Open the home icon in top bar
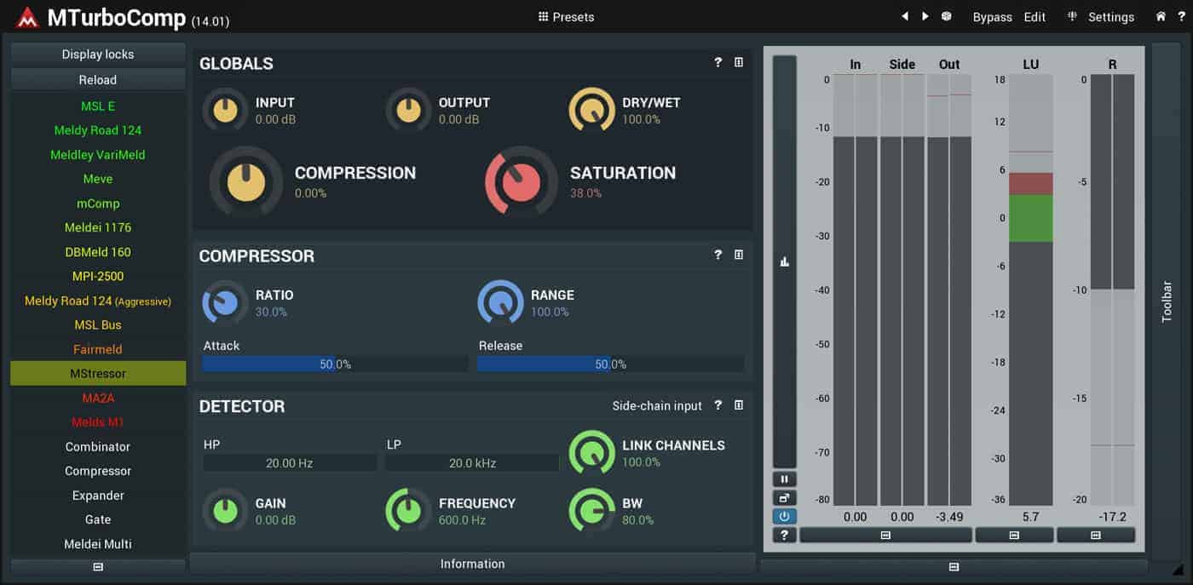1193x585 pixels. pos(1161,16)
